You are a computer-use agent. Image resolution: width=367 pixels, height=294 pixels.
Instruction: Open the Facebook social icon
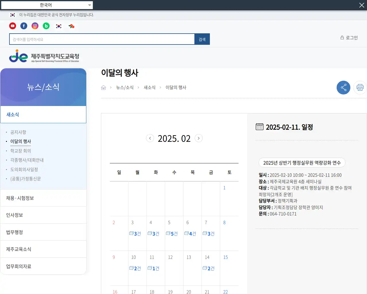click(x=24, y=26)
